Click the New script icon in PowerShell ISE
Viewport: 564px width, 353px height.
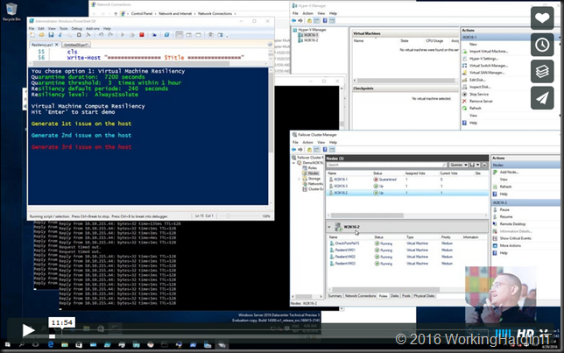coord(32,35)
